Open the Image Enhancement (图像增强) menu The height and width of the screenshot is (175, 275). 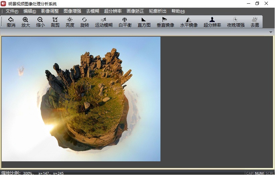click(x=72, y=11)
